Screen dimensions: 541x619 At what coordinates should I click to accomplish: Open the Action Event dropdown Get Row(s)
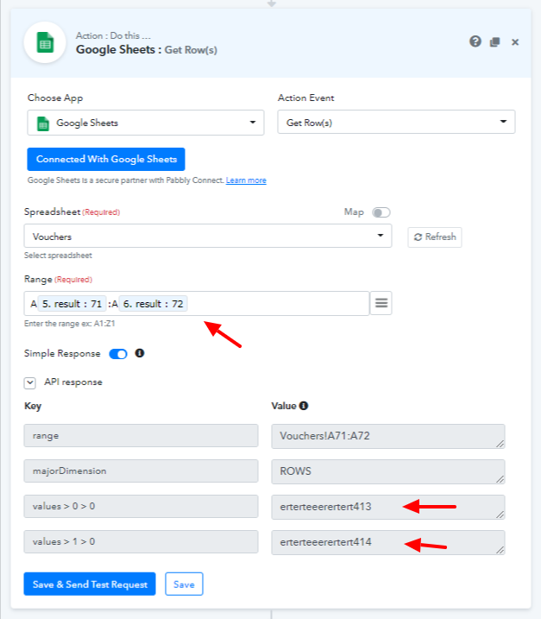coord(396,122)
